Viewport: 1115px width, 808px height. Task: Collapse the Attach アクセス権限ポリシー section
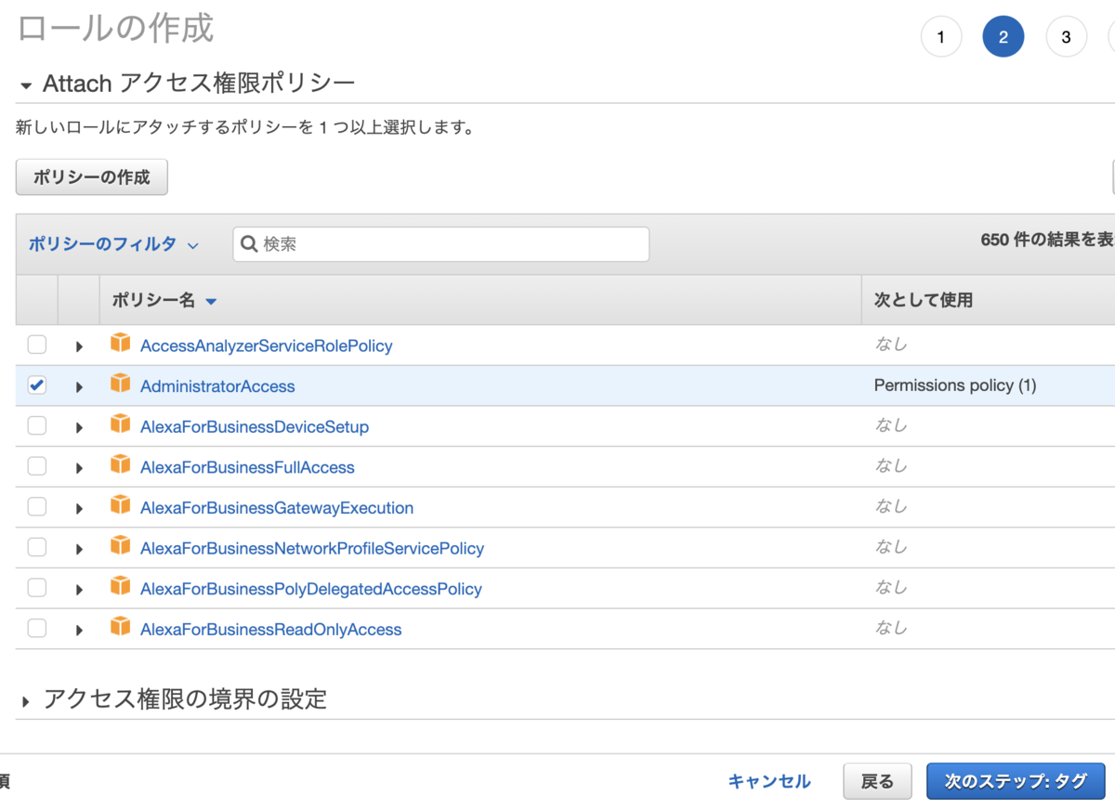[x=27, y=83]
